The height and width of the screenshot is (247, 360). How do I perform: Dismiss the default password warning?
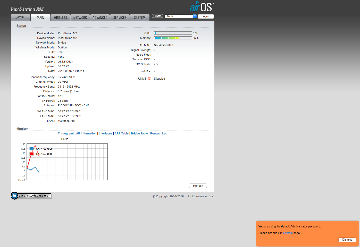click(347, 240)
